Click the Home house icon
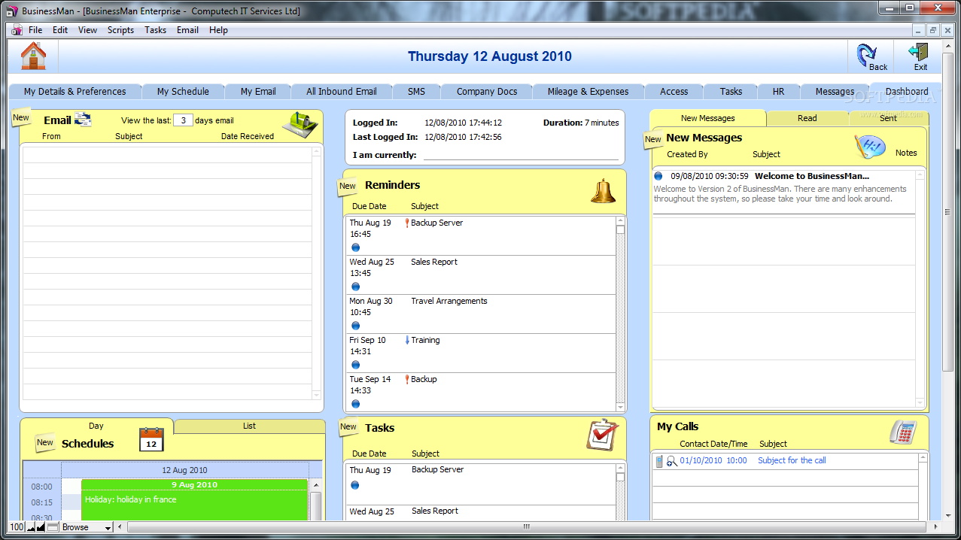 pos(33,56)
